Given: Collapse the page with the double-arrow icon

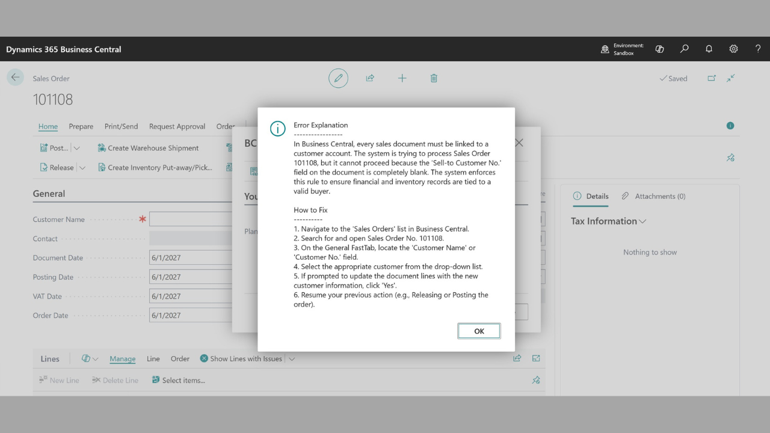Looking at the screenshot, I should click(731, 78).
